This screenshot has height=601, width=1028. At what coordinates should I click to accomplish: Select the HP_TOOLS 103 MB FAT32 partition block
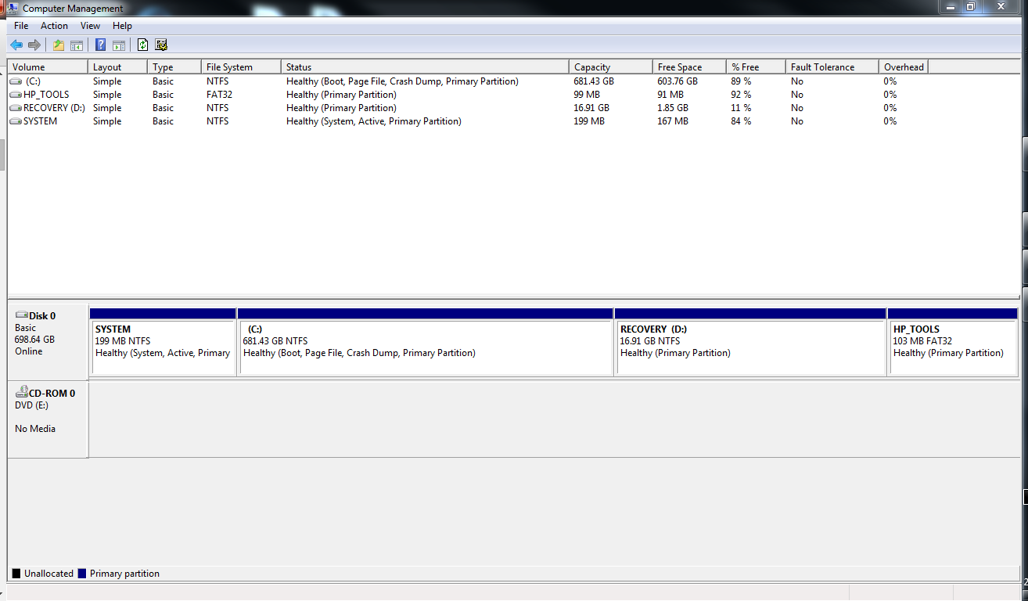coord(953,342)
